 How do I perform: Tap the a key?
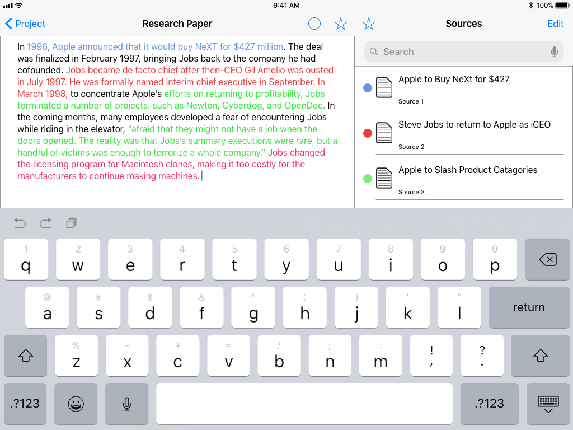pyautogui.click(x=47, y=307)
